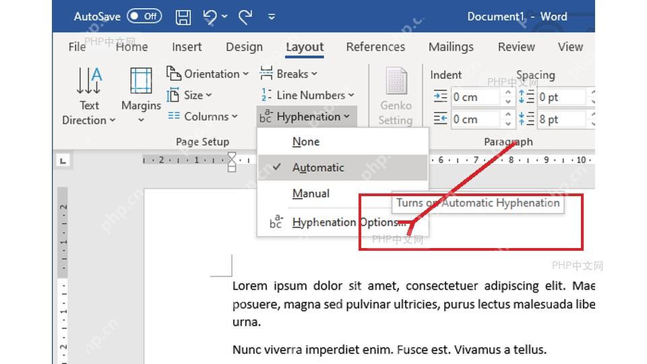
Task: Open the Review tab
Action: click(x=516, y=47)
